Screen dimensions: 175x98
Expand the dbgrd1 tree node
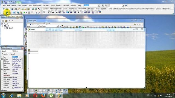tap(5, 28)
